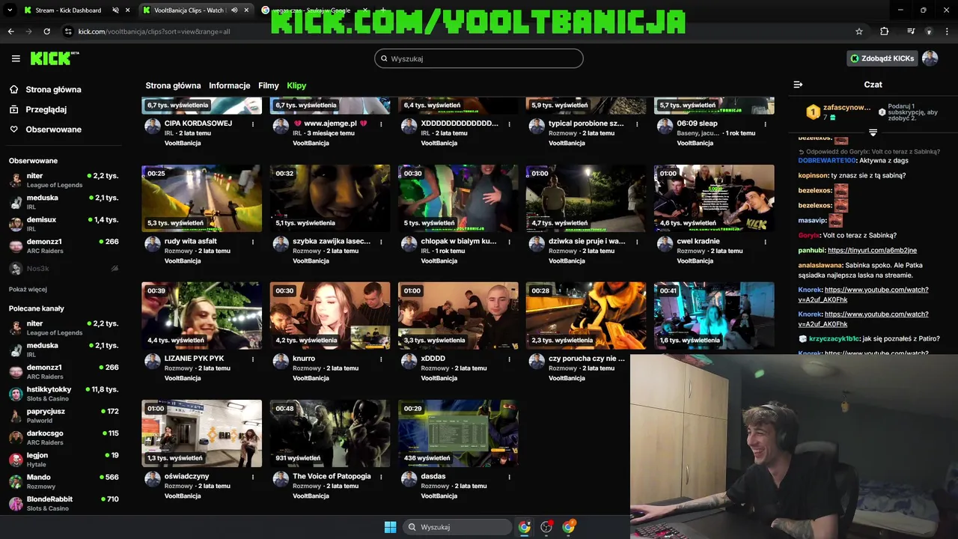This screenshot has width=958, height=539.
Task: Open BlondeRabbit recommended channel
Action: [x=64, y=503]
